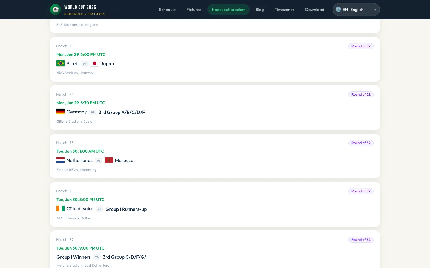Viewport: 430px width, 268px height.
Task: Click NRG Stadium, Houston venue text
Action: (x=75, y=73)
